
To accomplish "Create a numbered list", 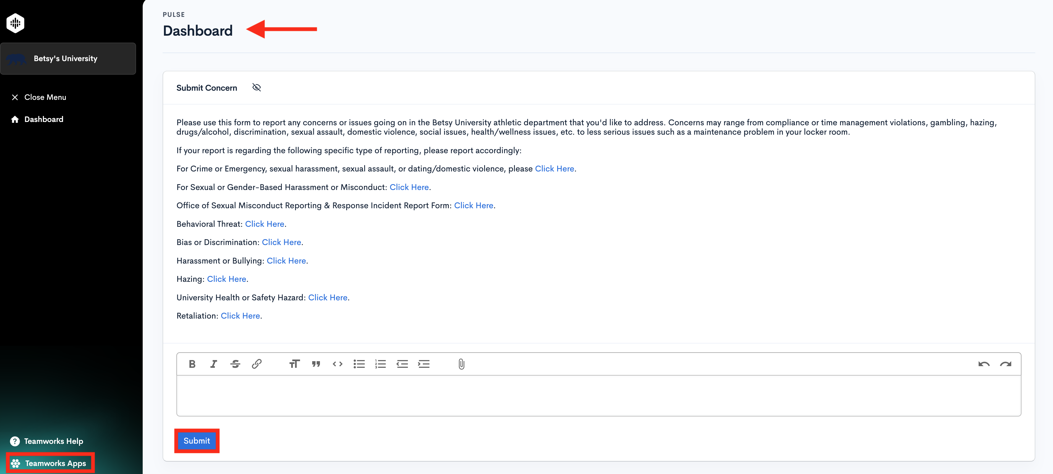I will pyautogui.click(x=380, y=364).
